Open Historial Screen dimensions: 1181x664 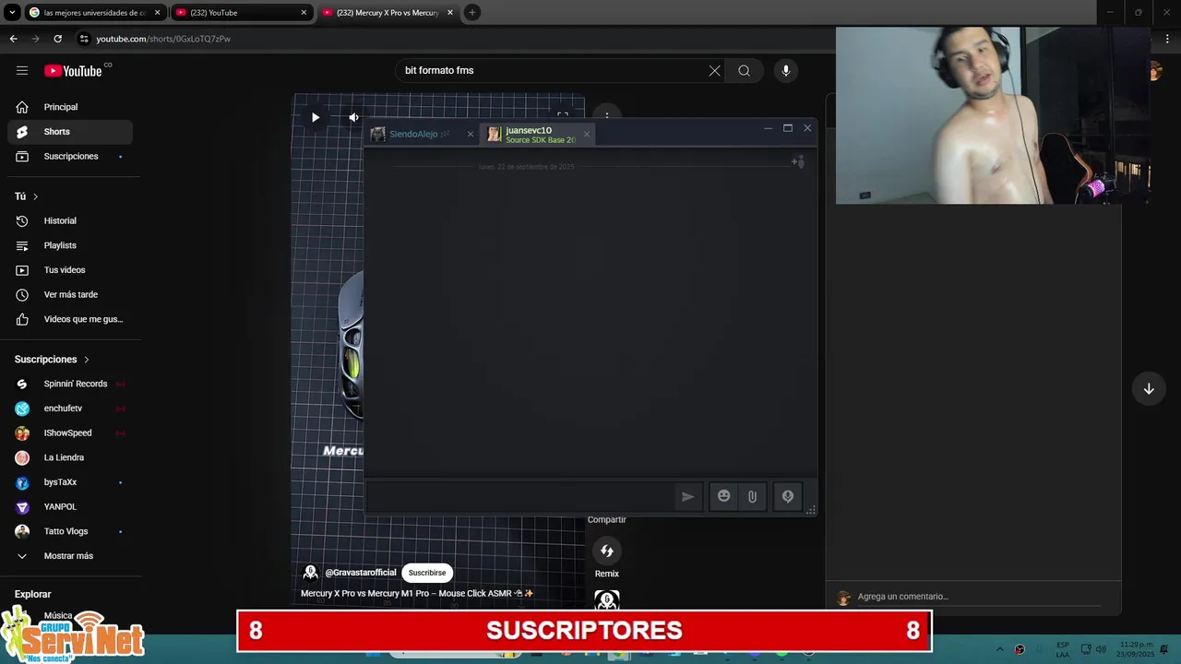point(70,220)
